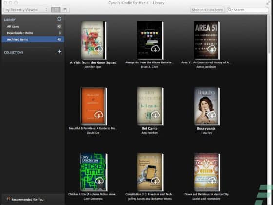The height and width of the screenshot is (205, 273).
Task: Click author name Annie Jacobsen
Action: [206, 67]
